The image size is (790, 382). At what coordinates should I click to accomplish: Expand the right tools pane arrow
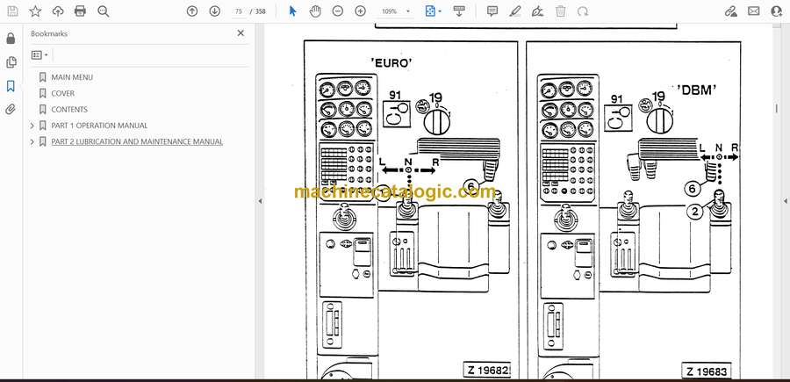785,201
